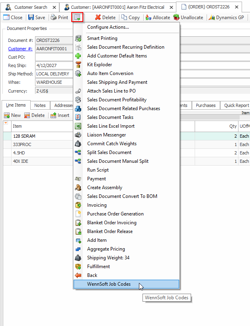Image resolution: width=250 pixels, height=326 pixels.
Task: Add a New line item
Action: 12,115
